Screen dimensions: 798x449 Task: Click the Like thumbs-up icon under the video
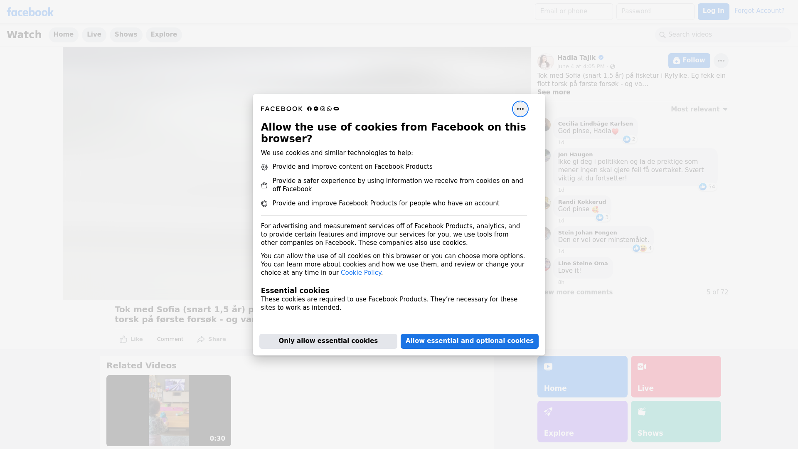[x=123, y=339]
